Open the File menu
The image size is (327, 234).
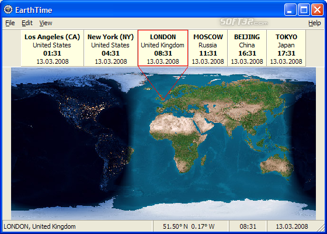click(x=10, y=23)
